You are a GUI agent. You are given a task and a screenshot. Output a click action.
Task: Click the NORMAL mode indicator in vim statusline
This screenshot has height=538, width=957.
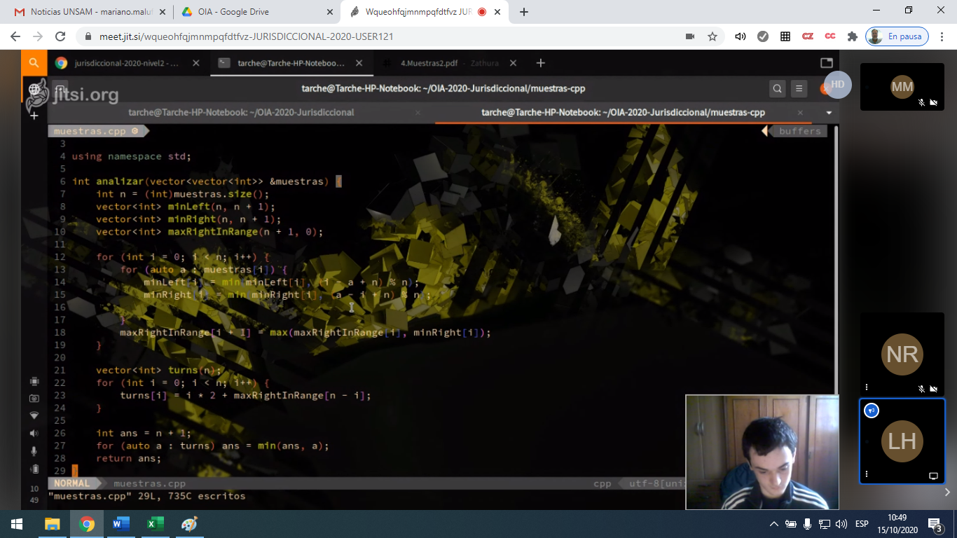(72, 483)
